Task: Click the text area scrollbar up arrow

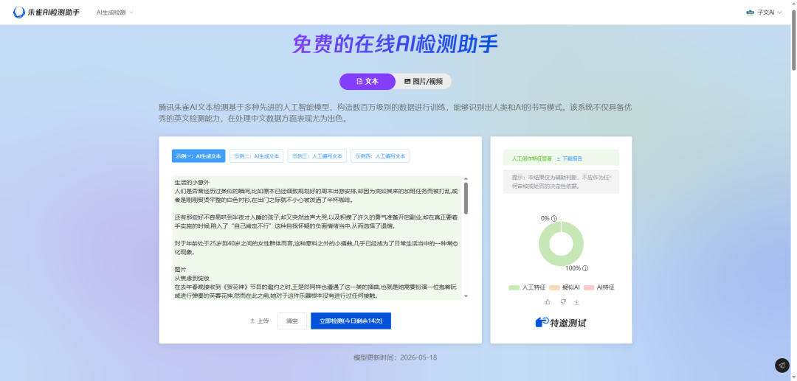Action: [466, 178]
